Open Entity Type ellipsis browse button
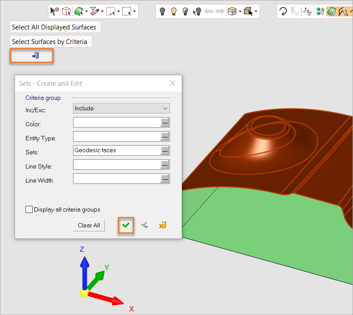 165,137
